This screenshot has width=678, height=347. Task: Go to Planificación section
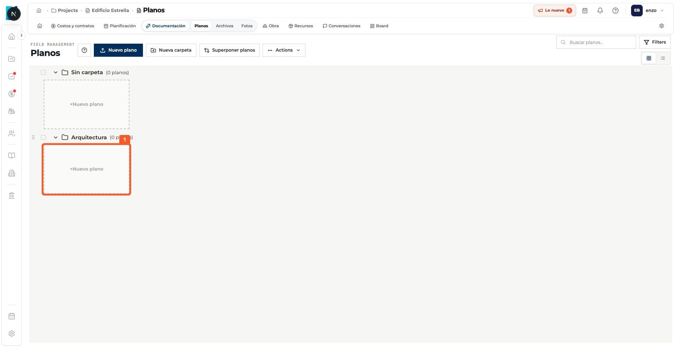[x=120, y=26]
